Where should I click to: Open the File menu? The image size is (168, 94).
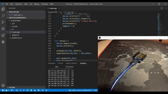7,4
